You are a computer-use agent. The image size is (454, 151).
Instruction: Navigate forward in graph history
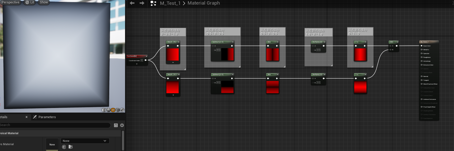tap(142, 3)
